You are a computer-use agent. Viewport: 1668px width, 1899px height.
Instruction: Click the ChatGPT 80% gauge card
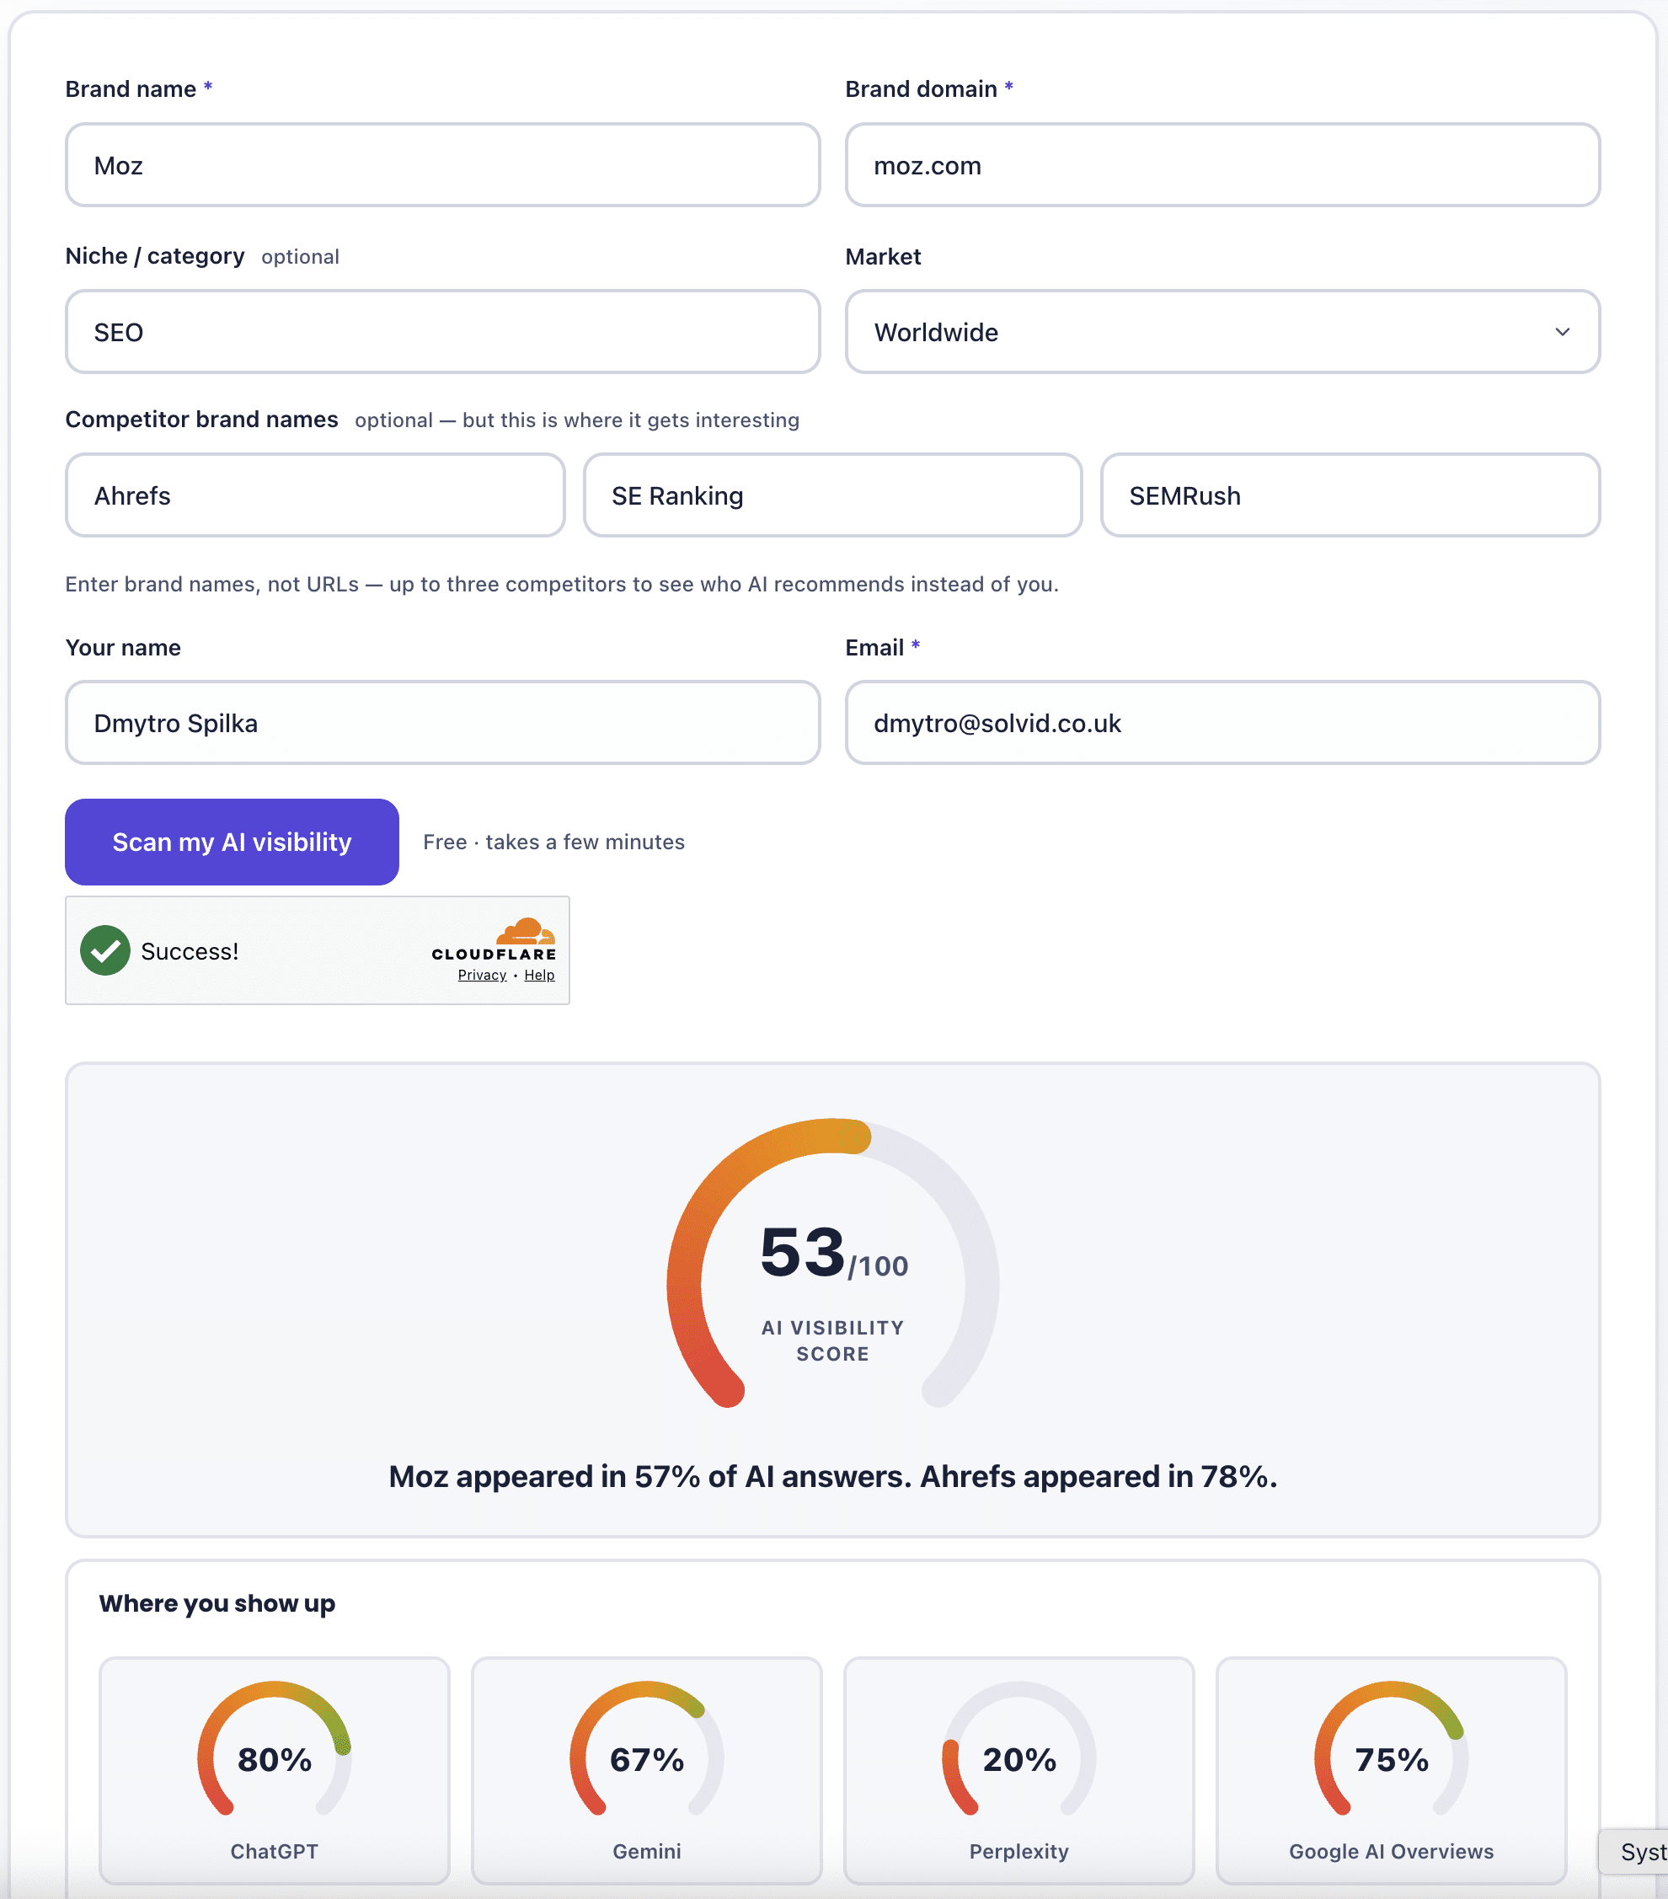point(274,1771)
